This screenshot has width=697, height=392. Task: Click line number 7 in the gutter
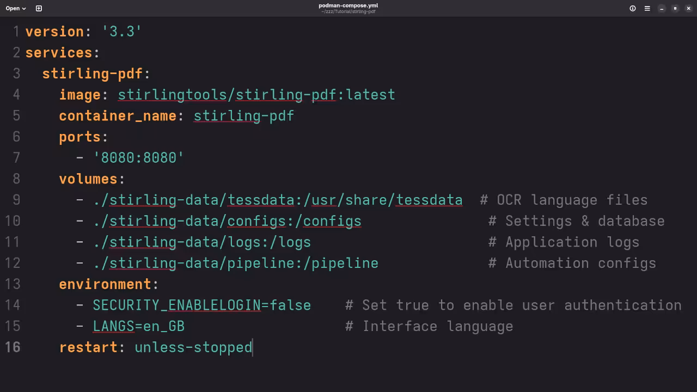coord(16,157)
